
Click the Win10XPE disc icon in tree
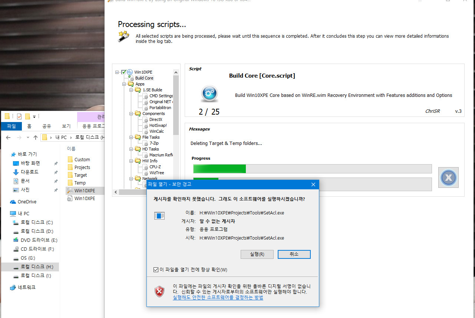click(x=130, y=72)
